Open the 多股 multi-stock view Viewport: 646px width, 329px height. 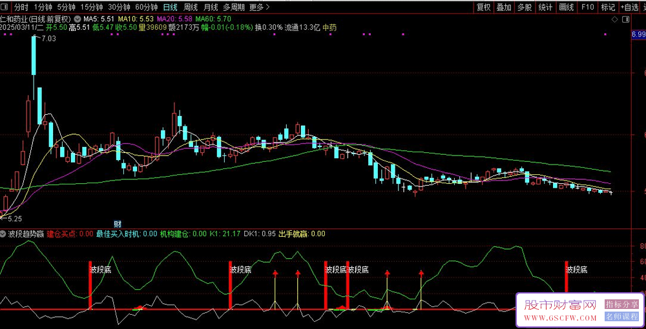pos(525,7)
